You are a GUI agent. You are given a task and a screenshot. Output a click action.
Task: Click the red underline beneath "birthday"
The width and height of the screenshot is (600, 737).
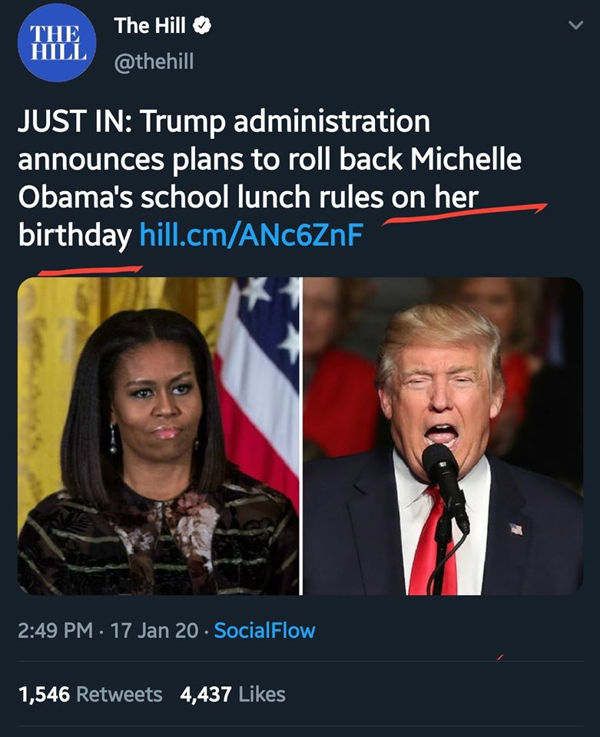pyautogui.click(x=91, y=269)
